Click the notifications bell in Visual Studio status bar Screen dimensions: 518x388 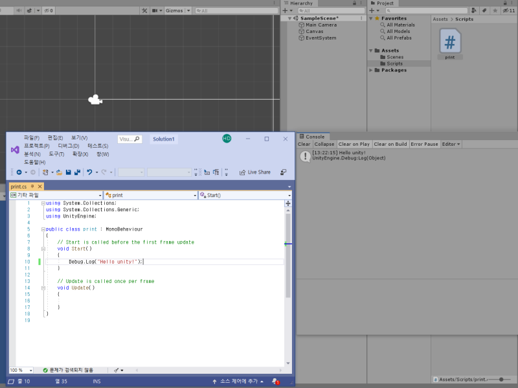click(x=275, y=382)
